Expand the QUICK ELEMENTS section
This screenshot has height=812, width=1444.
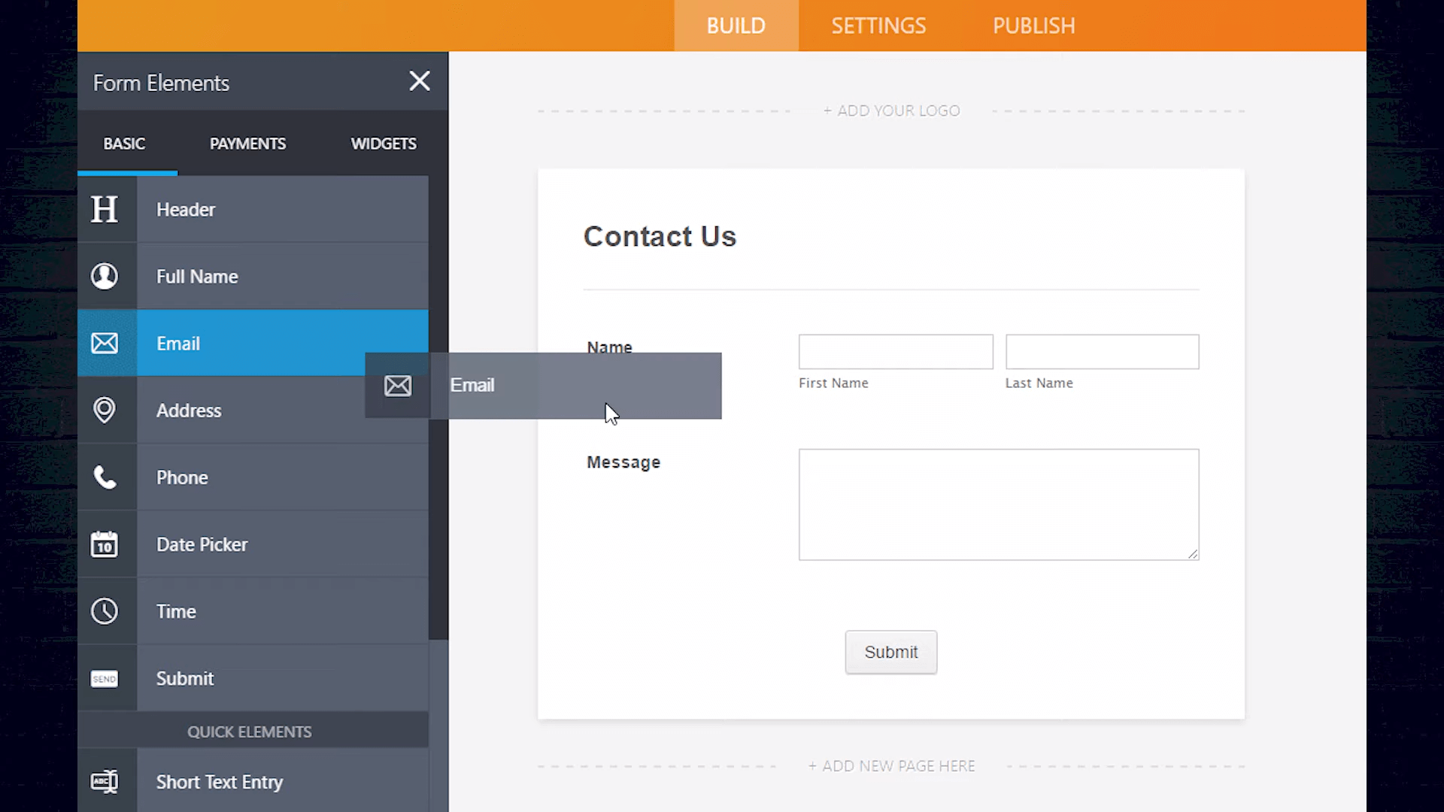(x=250, y=732)
